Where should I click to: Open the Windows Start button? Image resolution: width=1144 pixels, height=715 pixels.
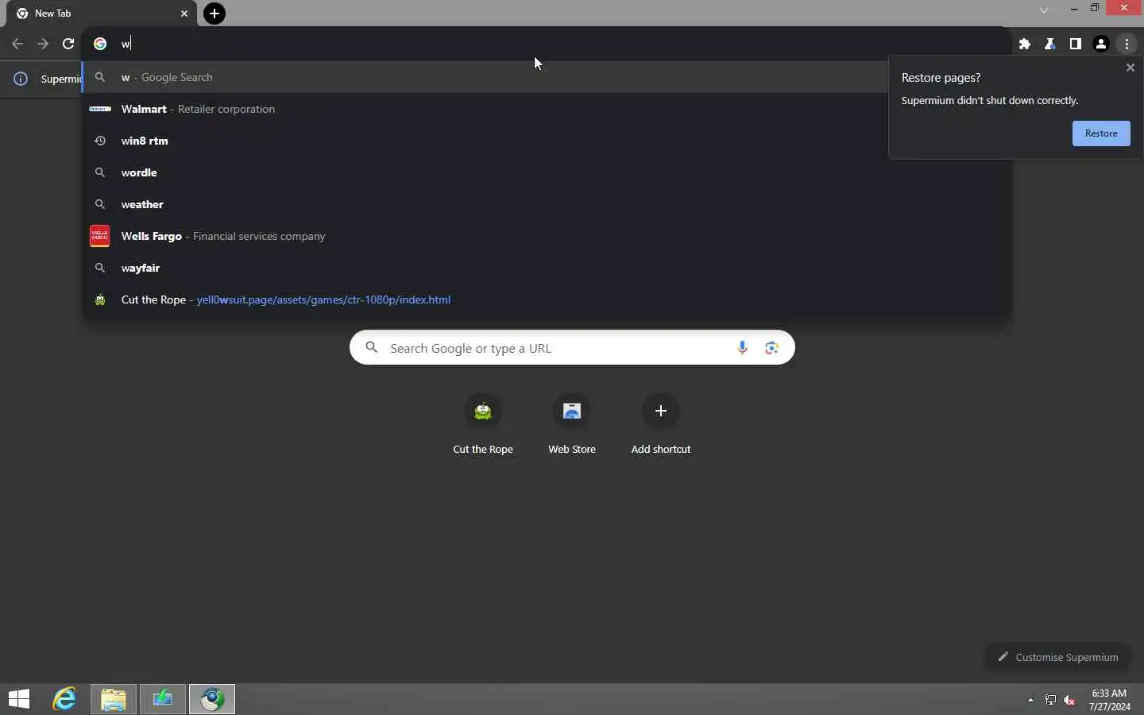(x=19, y=699)
